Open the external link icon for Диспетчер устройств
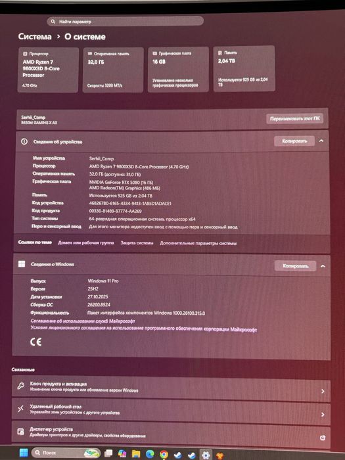The image size is (345, 460). tap(323, 438)
